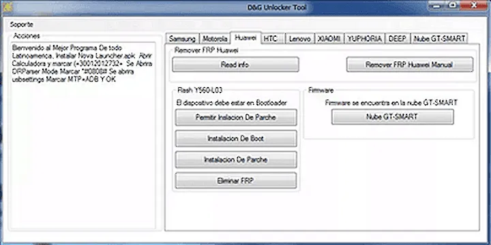The image size is (491, 245).
Task: Select the Huawei tab
Action: 245,38
